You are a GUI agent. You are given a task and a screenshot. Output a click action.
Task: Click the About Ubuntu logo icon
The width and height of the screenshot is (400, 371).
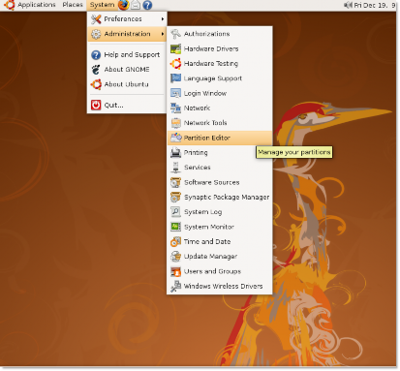pyautogui.click(x=96, y=84)
